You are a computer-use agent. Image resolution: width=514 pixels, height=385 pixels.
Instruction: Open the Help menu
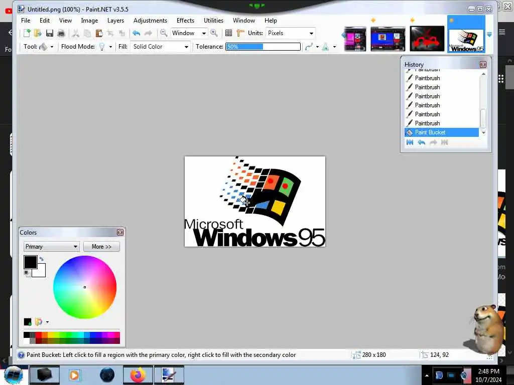(271, 21)
